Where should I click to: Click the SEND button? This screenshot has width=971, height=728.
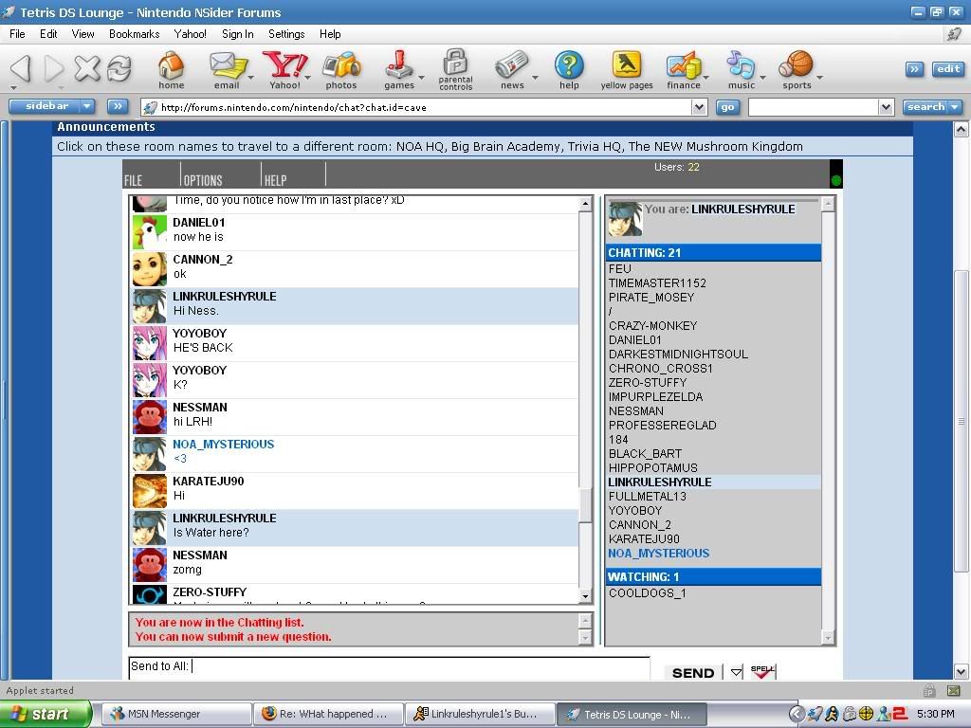pyautogui.click(x=693, y=672)
